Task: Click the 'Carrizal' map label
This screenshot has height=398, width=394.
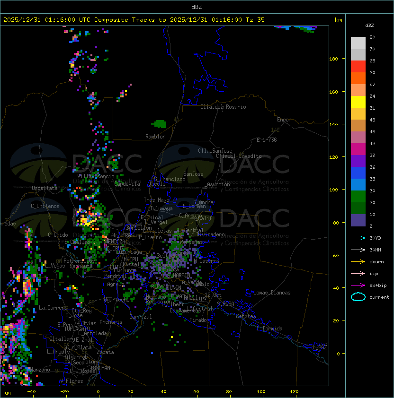Action: coord(141,317)
